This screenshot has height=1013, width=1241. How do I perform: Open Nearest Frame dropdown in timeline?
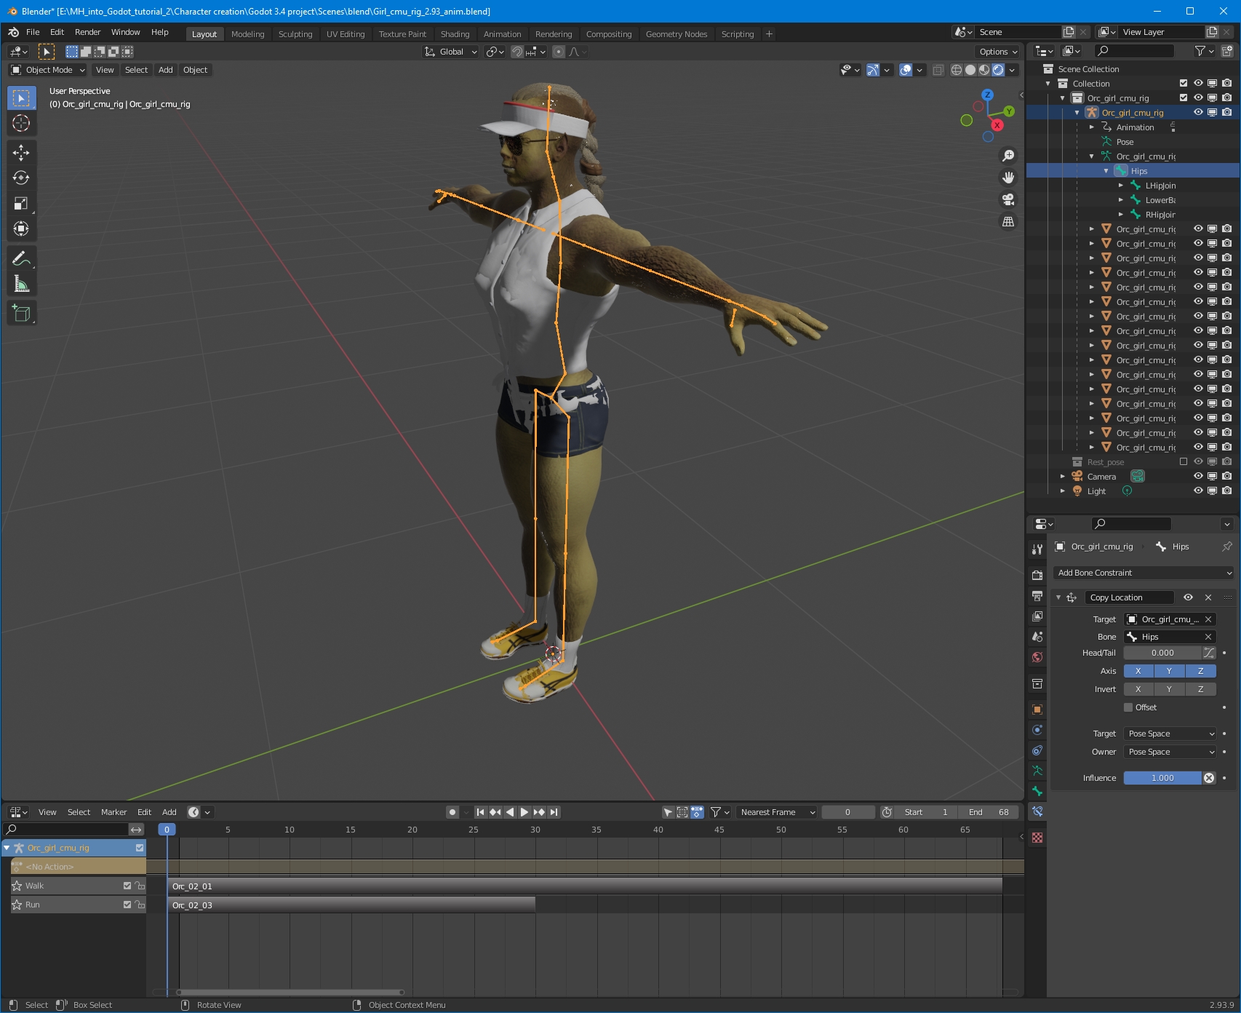click(x=777, y=812)
